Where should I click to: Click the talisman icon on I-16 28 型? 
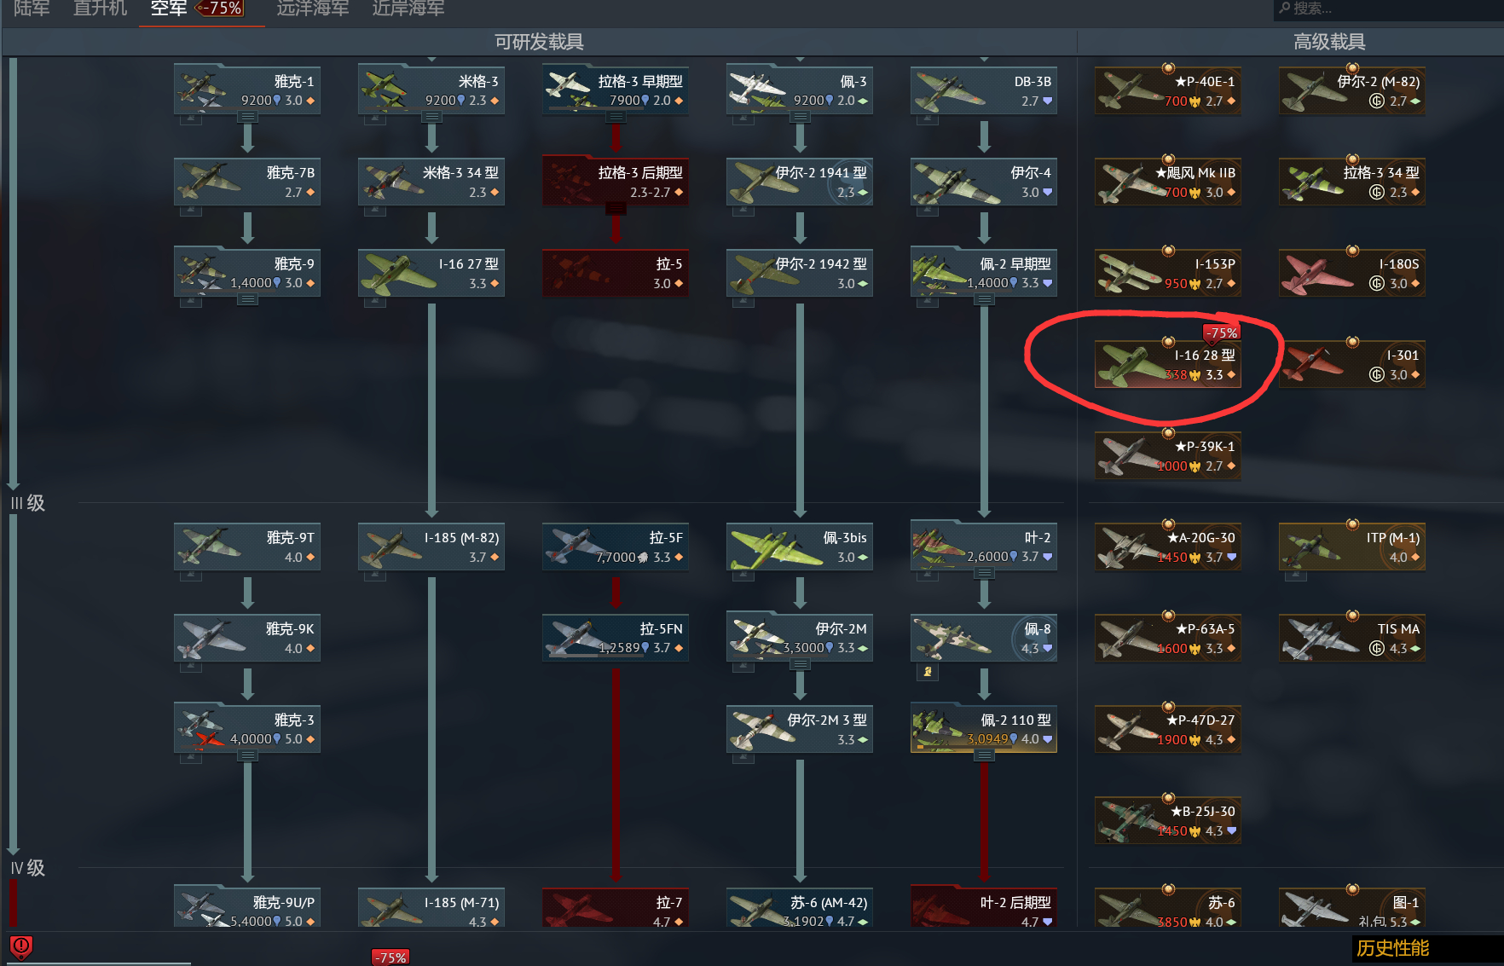click(1168, 342)
